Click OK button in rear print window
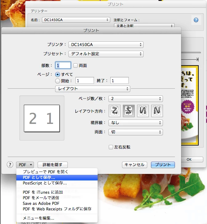Image resolution: width=207 pixels, height=224 pixels. pyautogui.click(x=192, y=159)
